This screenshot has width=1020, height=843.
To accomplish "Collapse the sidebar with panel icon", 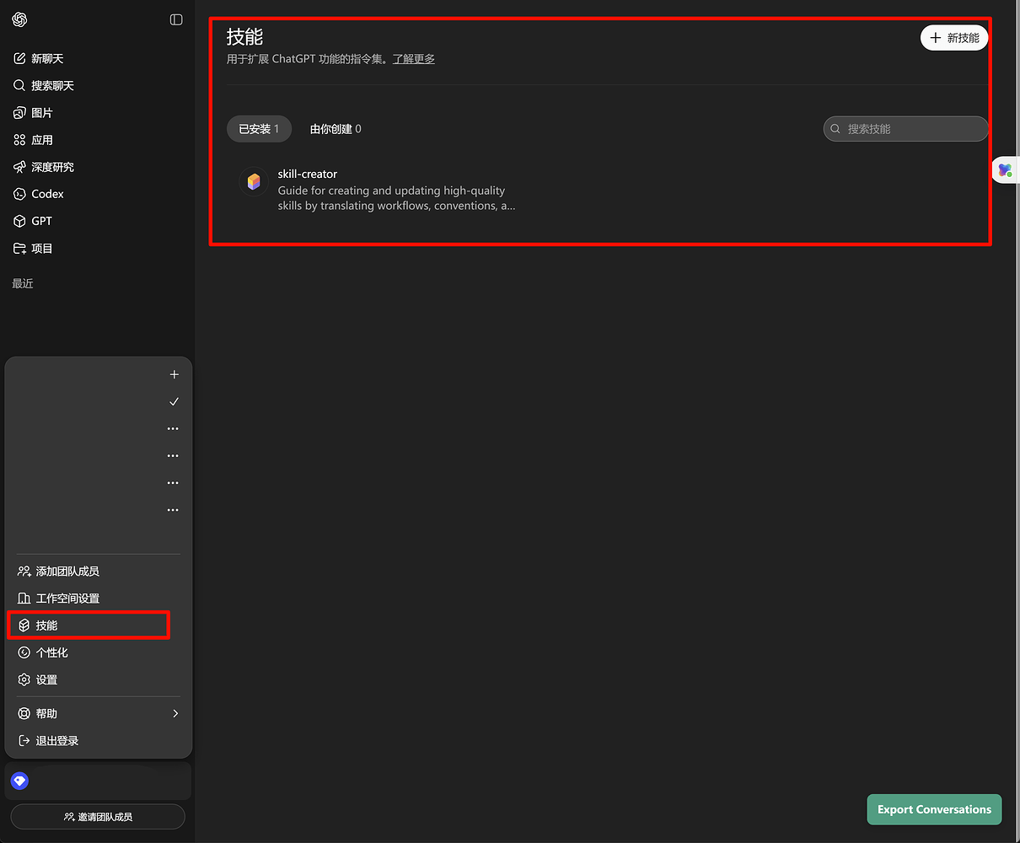I will pyautogui.click(x=176, y=19).
